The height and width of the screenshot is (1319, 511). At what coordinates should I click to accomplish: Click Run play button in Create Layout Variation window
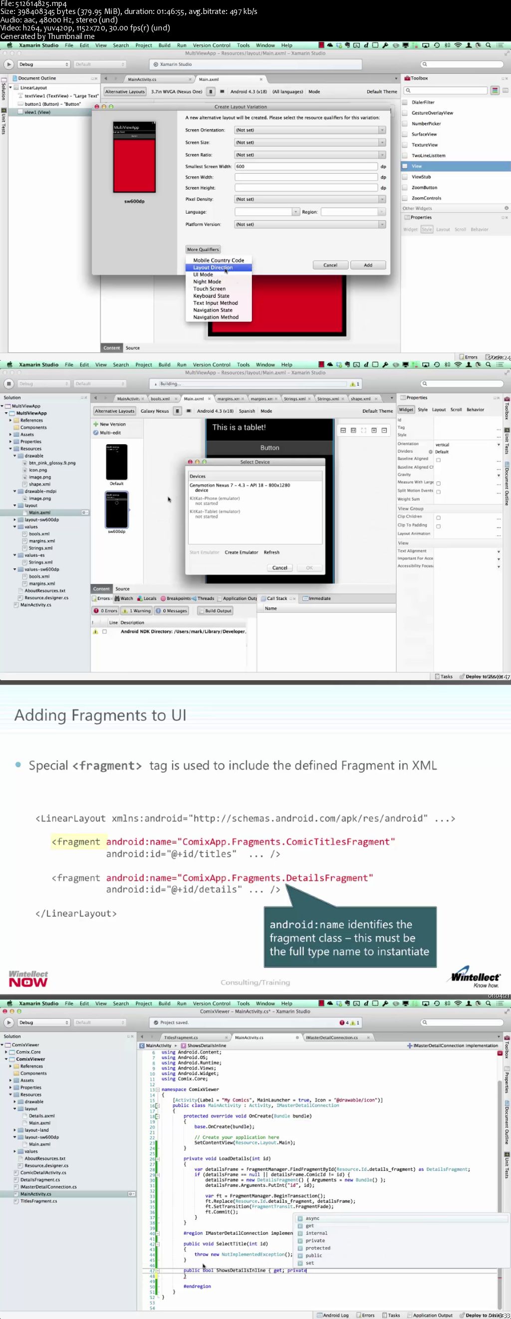pyautogui.click(x=8, y=64)
